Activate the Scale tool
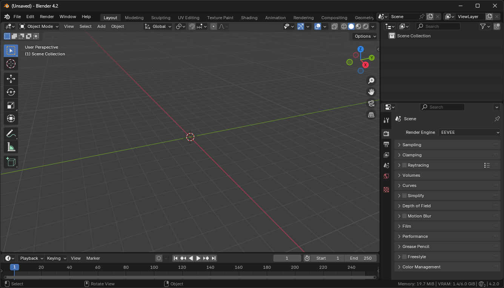This screenshot has width=504, height=288. (11, 105)
